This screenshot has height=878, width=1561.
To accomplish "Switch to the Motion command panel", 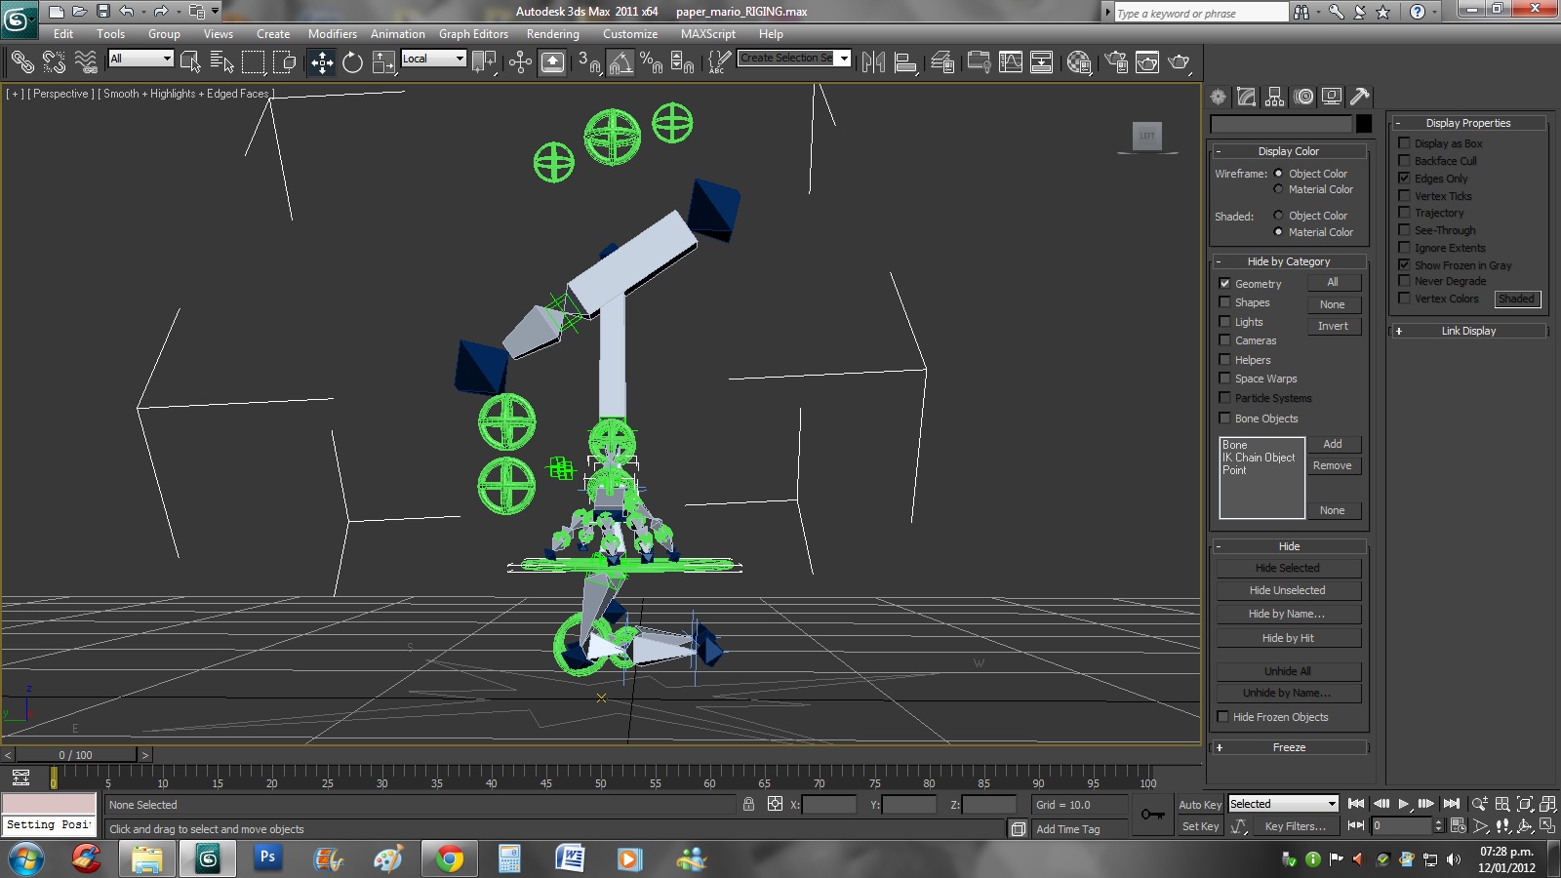I will pyautogui.click(x=1303, y=97).
